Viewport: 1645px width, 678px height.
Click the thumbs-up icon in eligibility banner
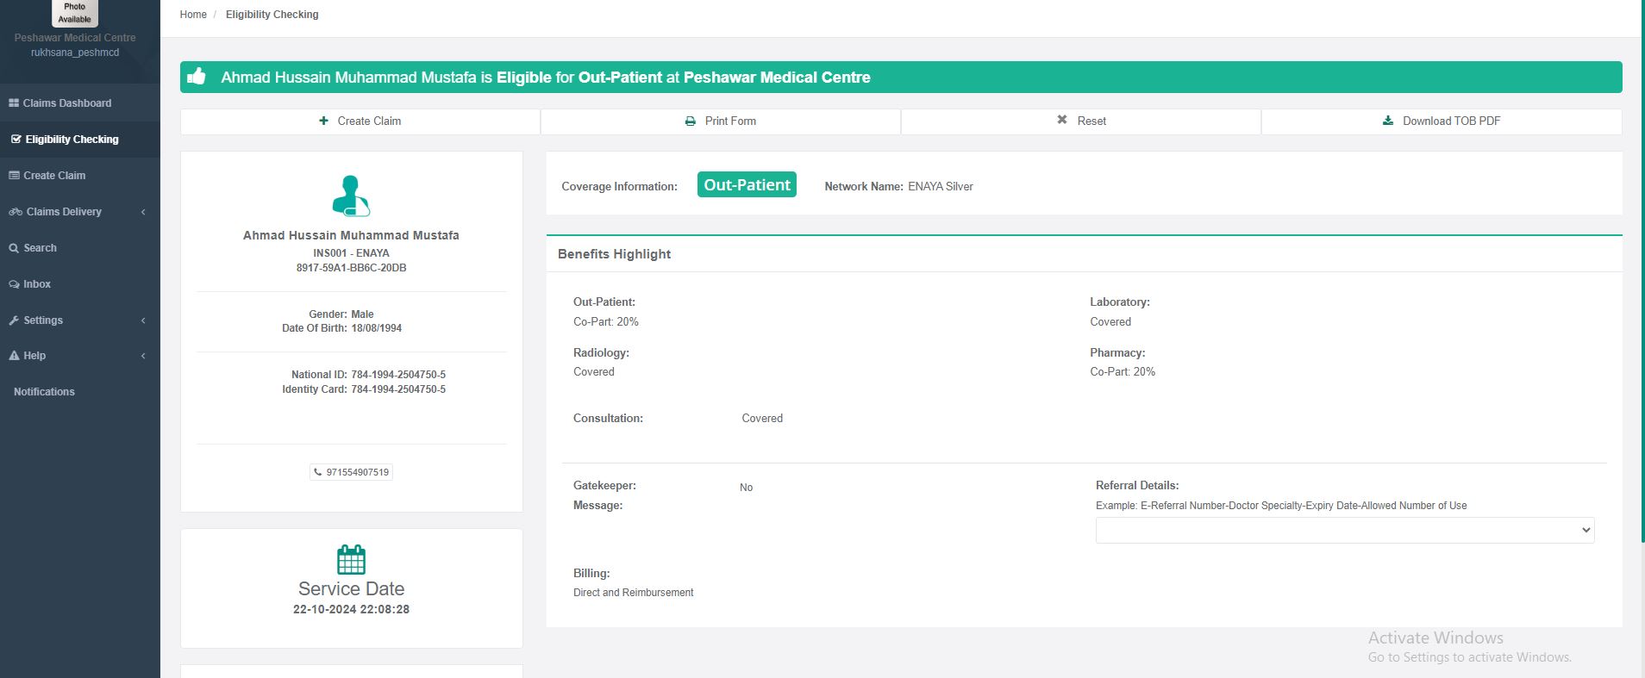[197, 77]
